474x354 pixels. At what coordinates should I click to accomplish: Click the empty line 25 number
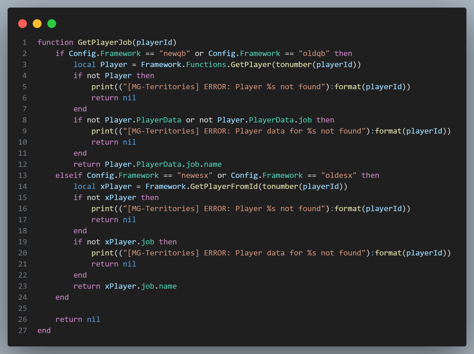[x=23, y=309]
